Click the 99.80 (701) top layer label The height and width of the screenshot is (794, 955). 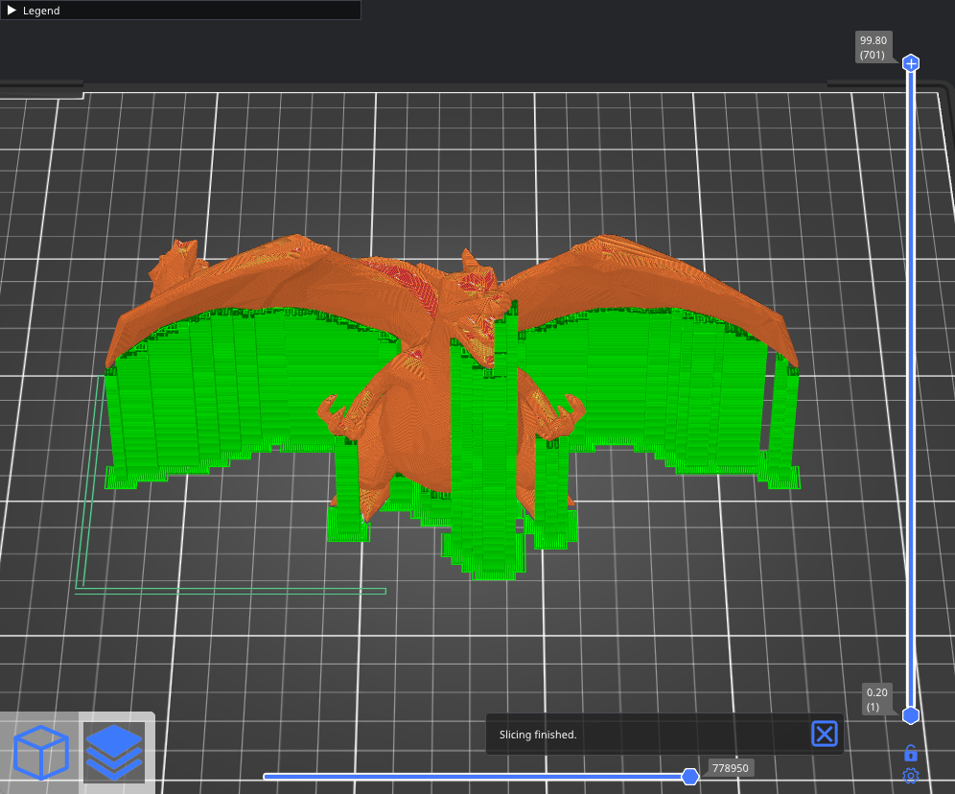pos(873,48)
